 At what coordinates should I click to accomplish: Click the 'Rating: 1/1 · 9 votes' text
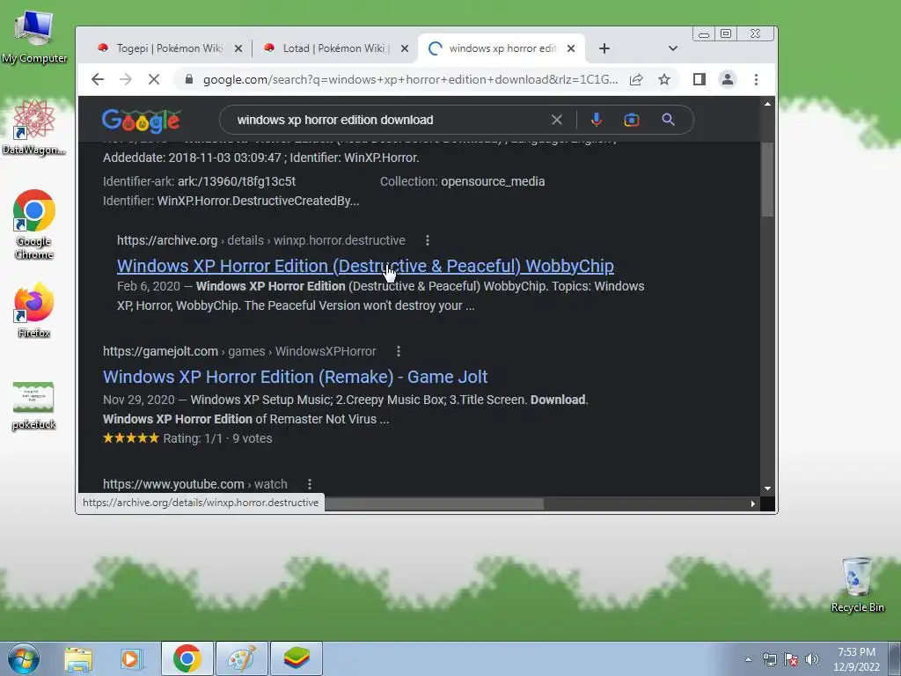[x=217, y=438]
